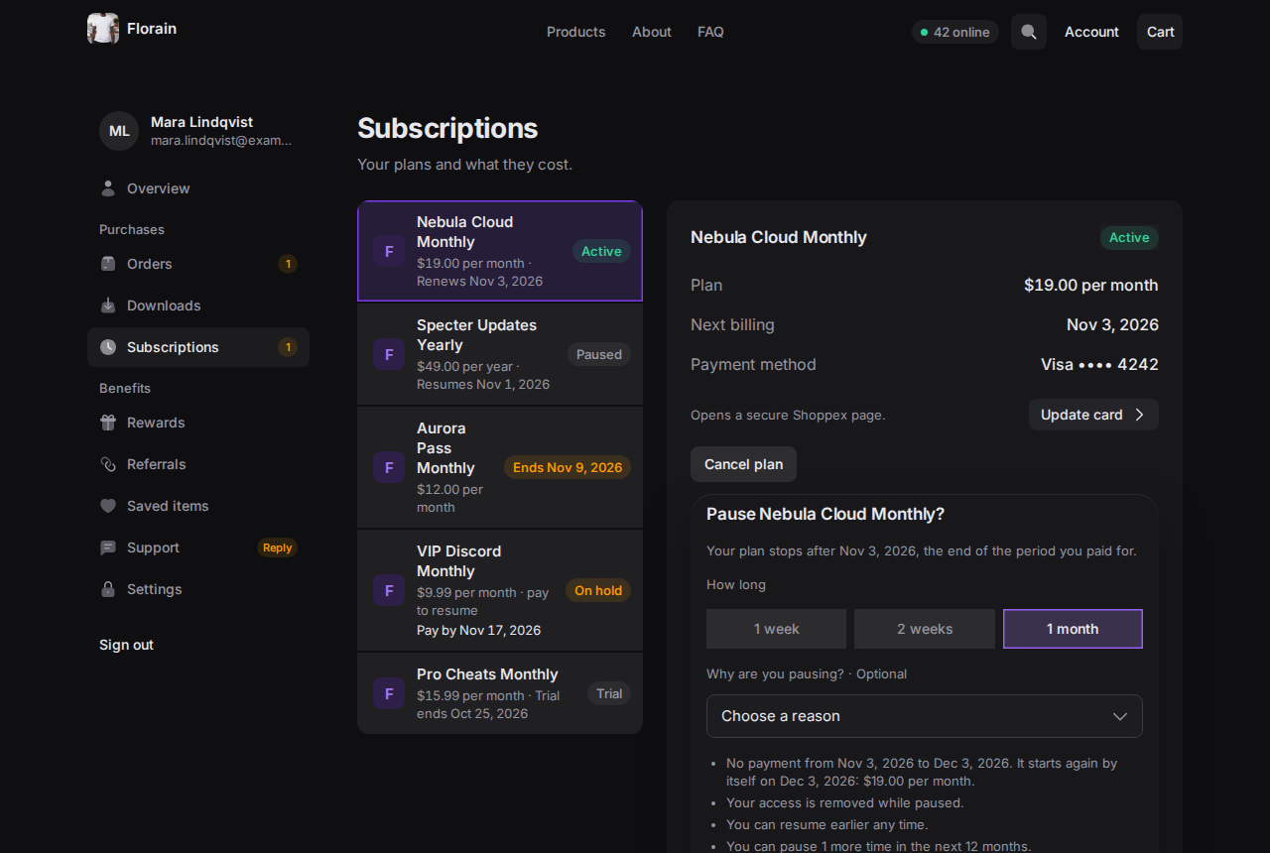The height and width of the screenshot is (853, 1270).
Task: Click the Downloads tray icon
Action: (108, 305)
